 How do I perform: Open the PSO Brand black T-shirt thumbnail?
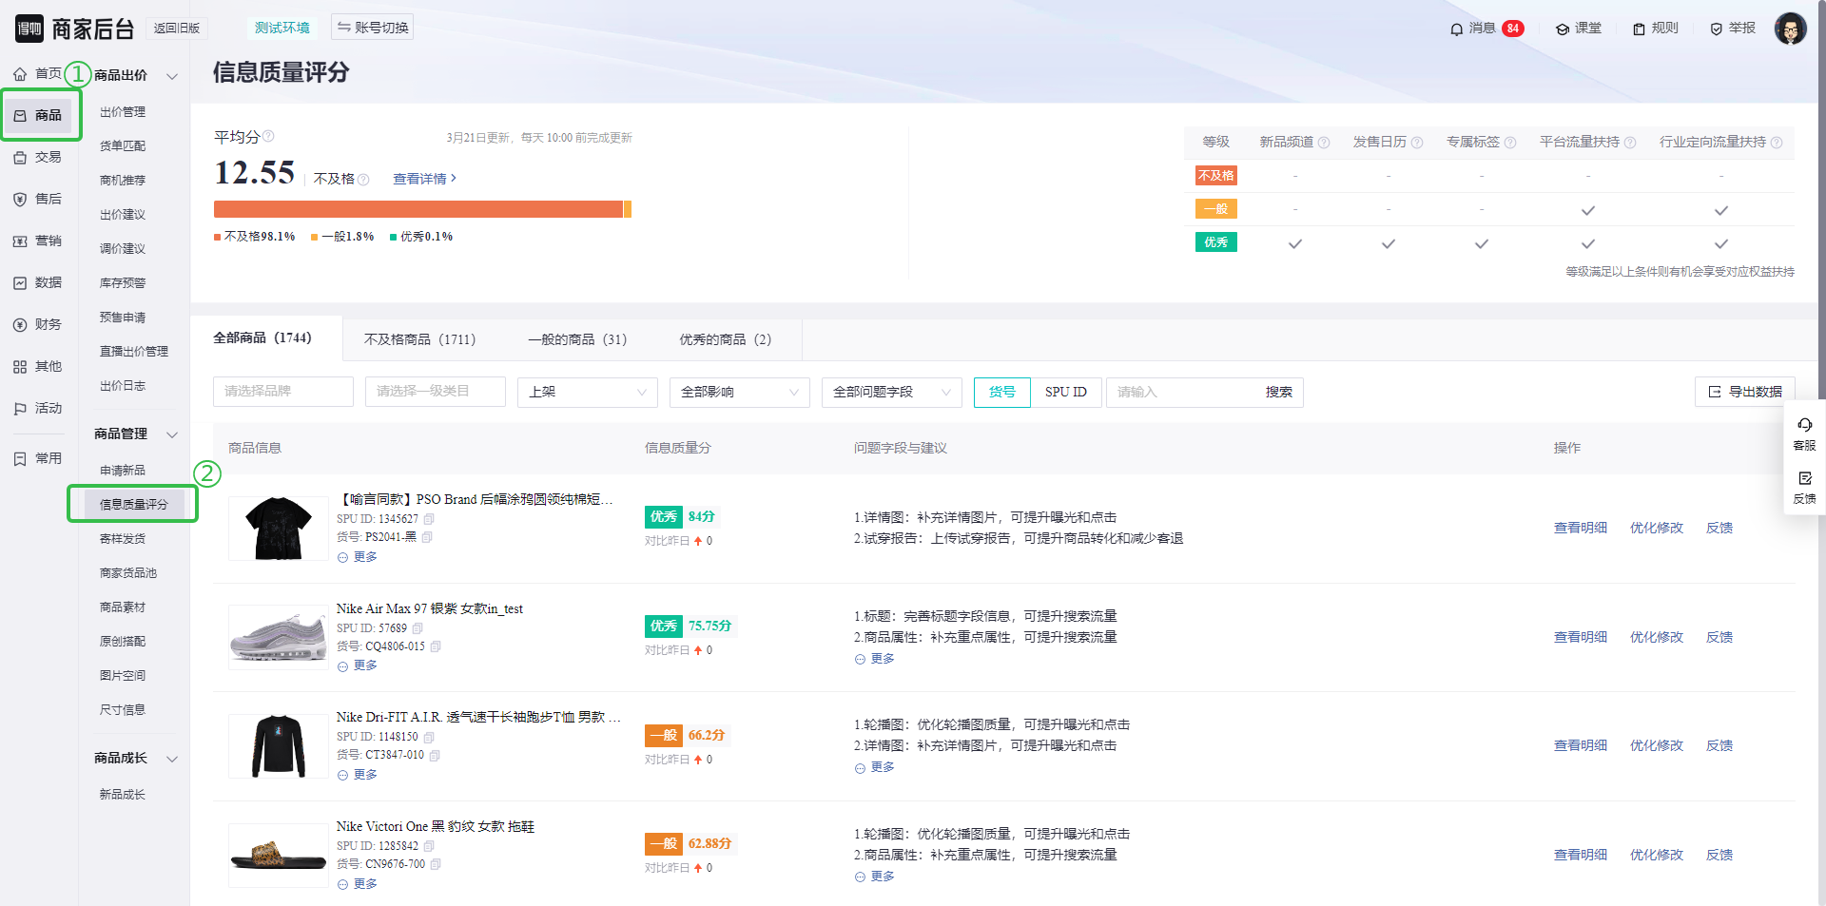coord(279,528)
